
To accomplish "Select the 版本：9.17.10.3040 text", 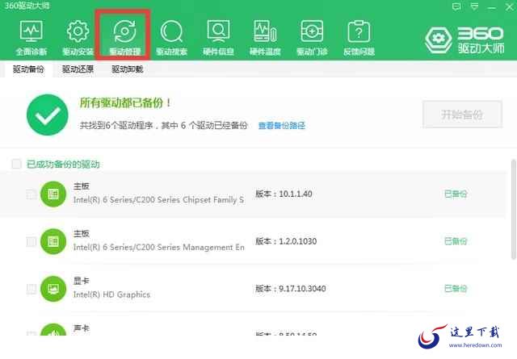I will pos(291,289).
